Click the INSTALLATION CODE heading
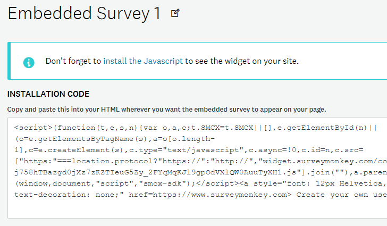 coord(48,94)
